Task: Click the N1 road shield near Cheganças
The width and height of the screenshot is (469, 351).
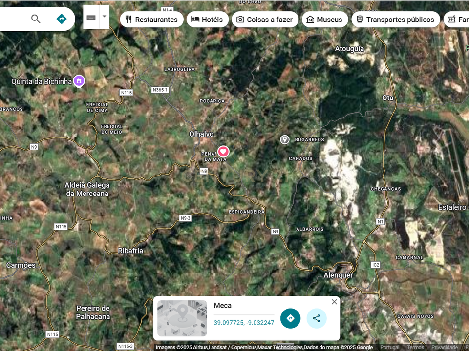Action: 380,221
